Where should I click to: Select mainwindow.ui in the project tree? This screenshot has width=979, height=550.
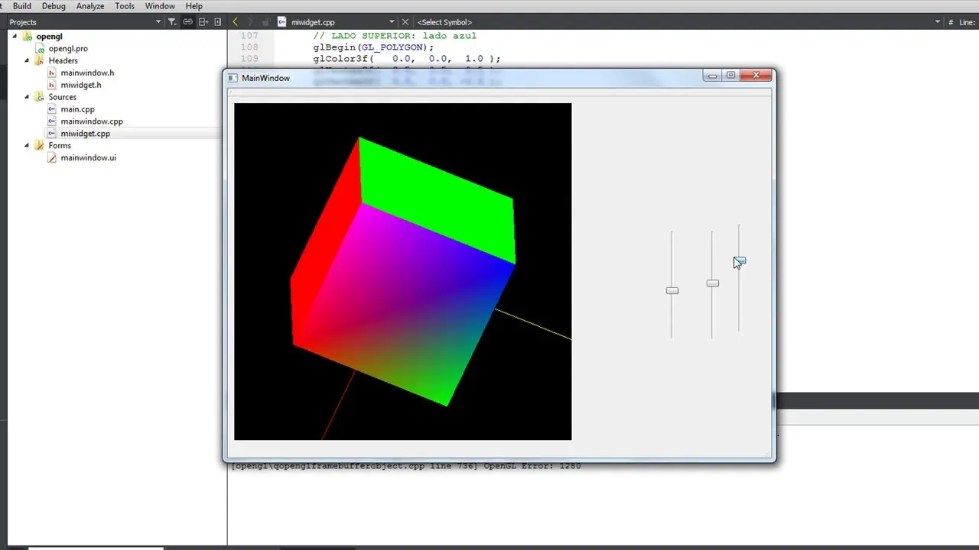point(88,157)
